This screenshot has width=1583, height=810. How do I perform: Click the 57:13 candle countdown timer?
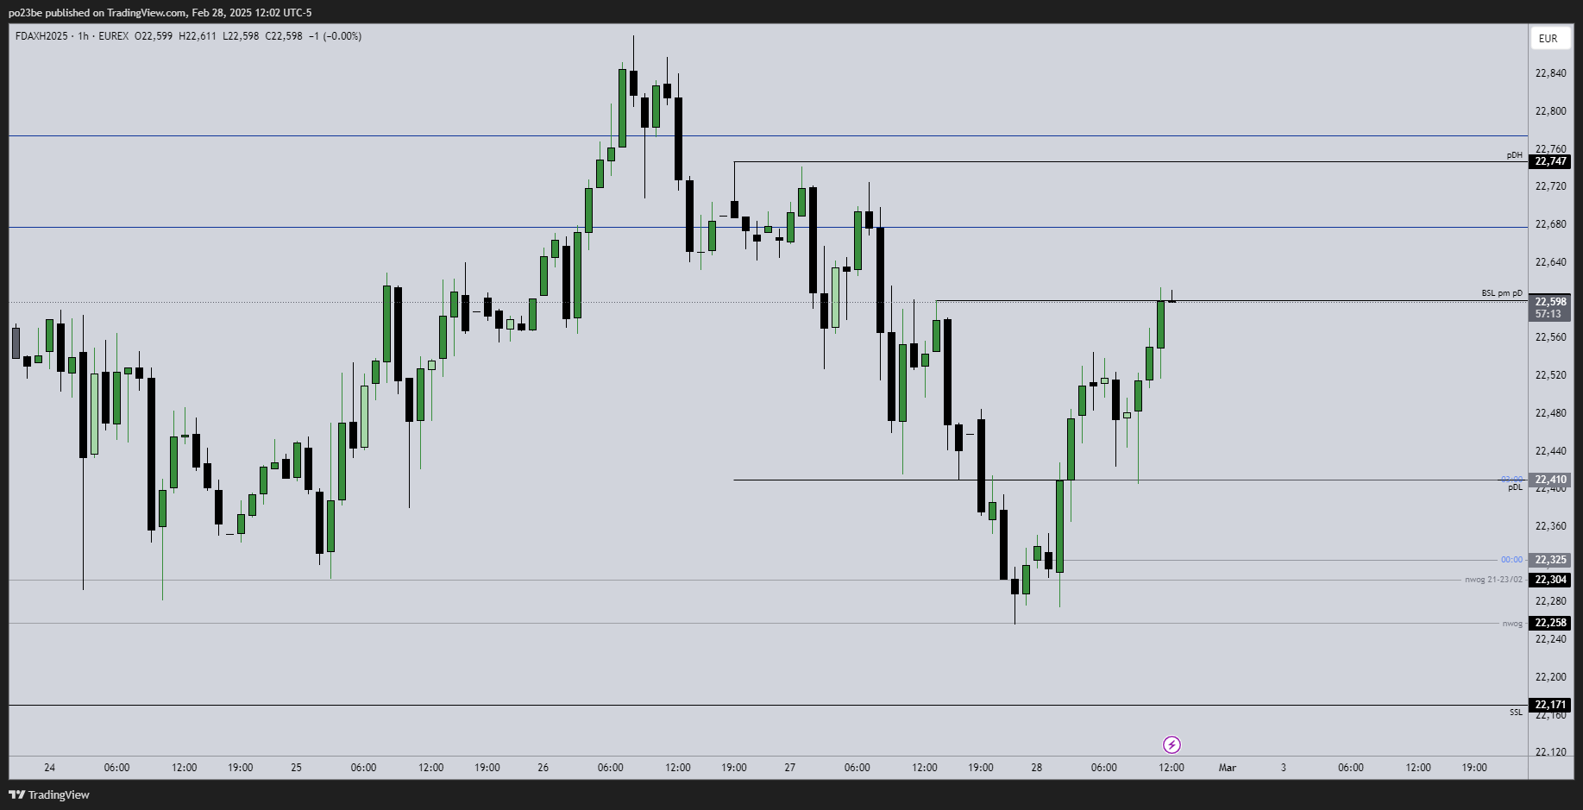[1550, 314]
